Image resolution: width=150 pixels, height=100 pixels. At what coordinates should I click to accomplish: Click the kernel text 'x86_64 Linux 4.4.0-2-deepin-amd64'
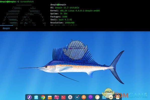[80, 11]
